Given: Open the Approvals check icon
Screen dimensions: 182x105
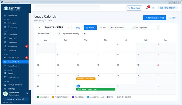Looking at the screenshot, I should point(5,51).
